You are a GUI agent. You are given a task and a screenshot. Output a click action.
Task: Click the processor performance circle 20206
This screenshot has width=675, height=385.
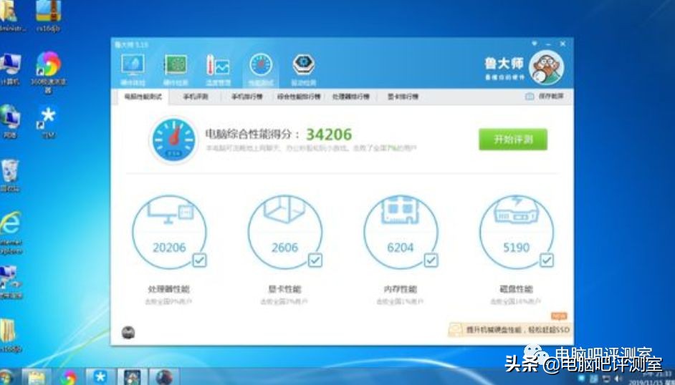[x=169, y=233]
